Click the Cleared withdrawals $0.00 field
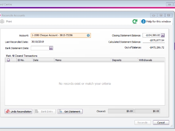Screen dimensions: 175x131 (147, 111)
